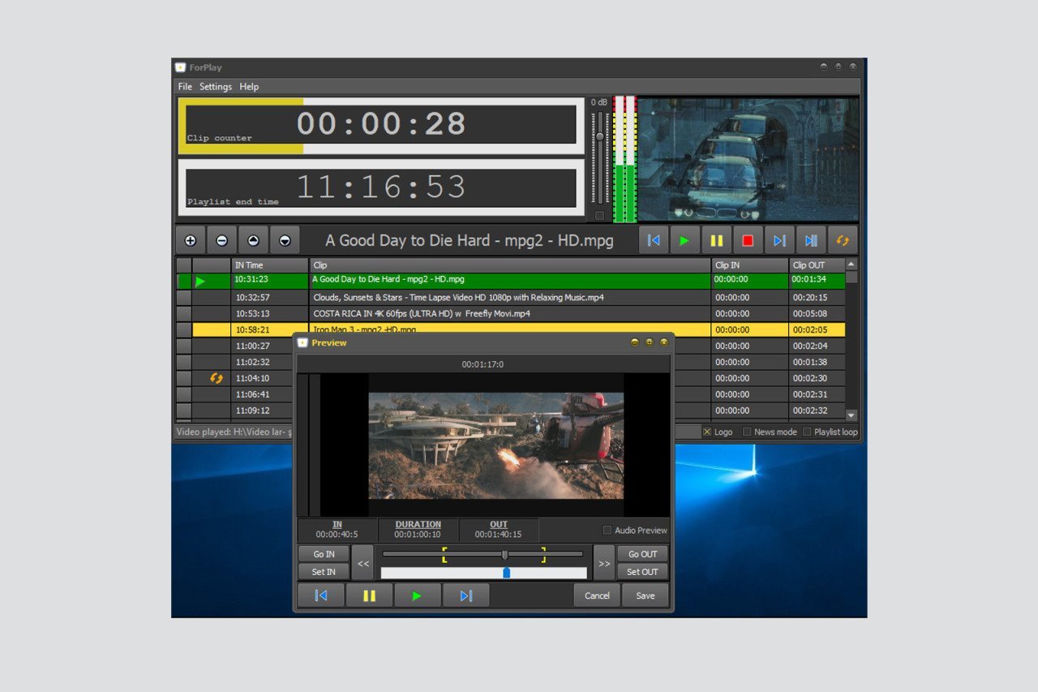Screen dimensions: 1038x692
Task: Enable Playlist loop checkbox
Action: pos(807,432)
